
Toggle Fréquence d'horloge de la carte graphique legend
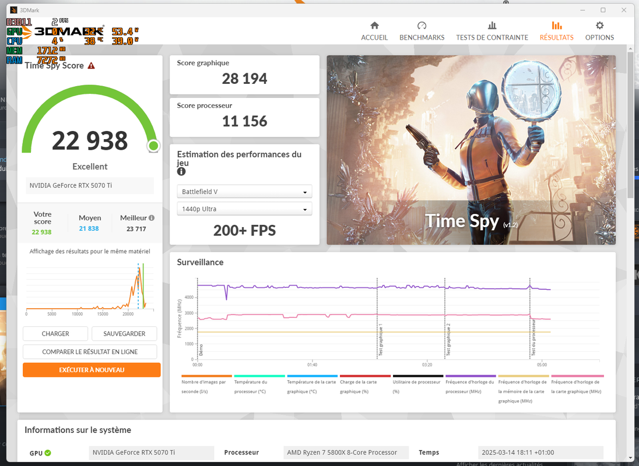tap(577, 386)
